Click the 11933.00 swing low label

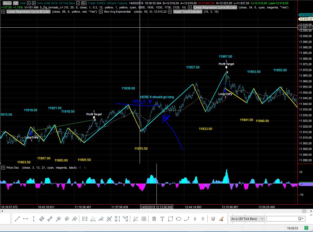(205, 129)
